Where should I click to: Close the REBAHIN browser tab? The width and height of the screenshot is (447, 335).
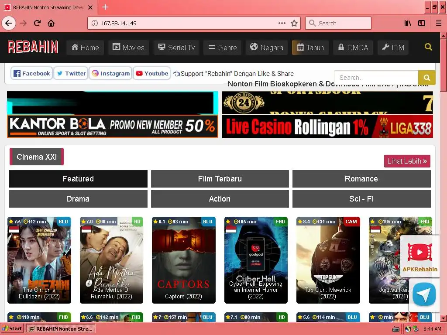[x=90, y=7]
